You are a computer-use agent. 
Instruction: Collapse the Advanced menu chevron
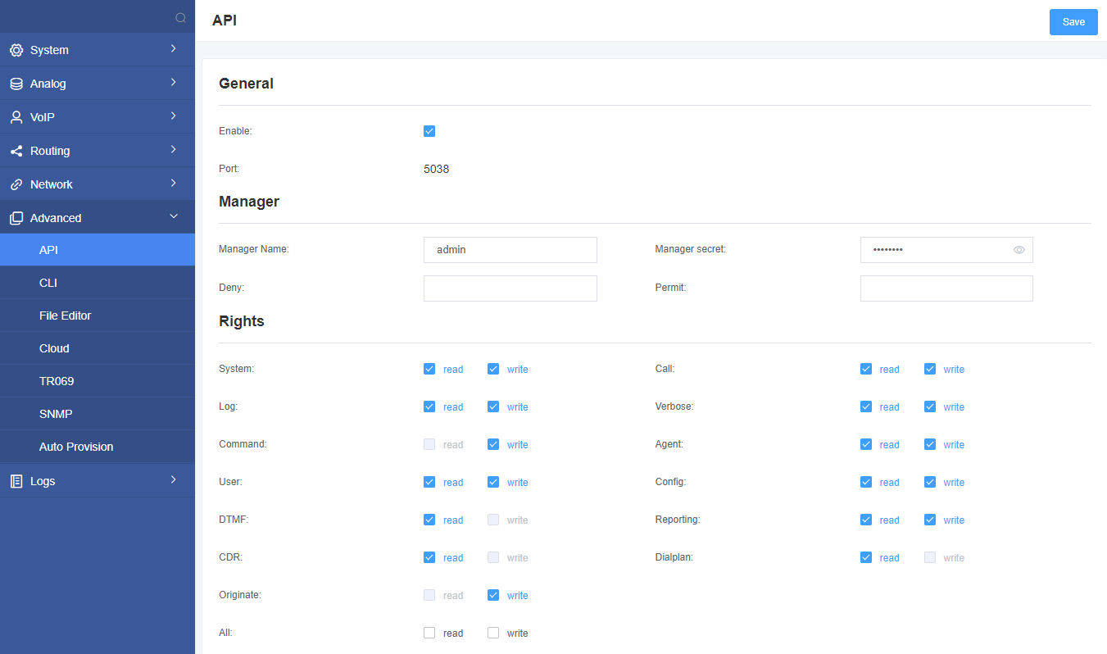point(173,217)
